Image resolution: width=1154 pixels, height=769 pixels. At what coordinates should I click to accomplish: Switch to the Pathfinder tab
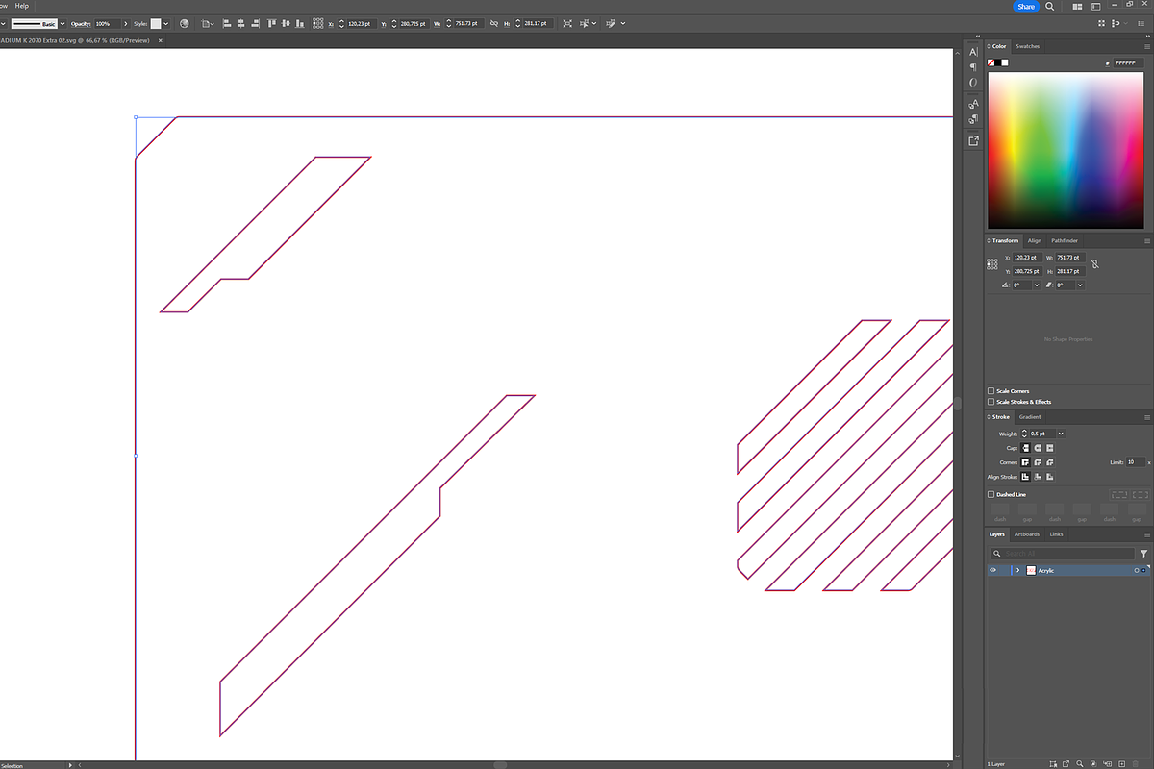click(1065, 240)
